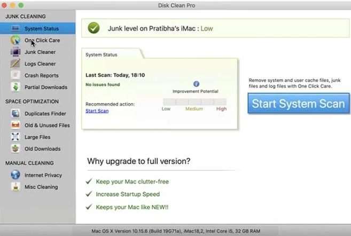Click the 'No issues found' status text
This screenshot has height=236, width=351.
click(x=103, y=84)
